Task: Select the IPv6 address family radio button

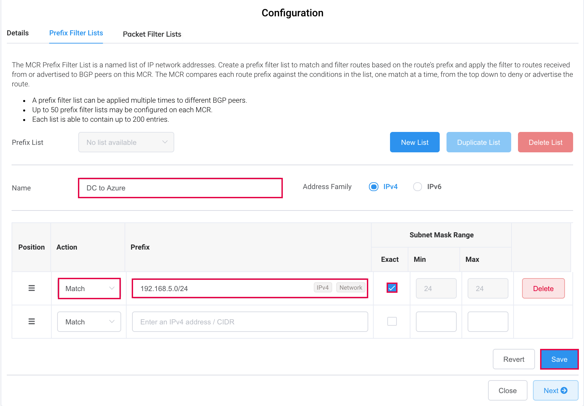Action: (x=418, y=187)
